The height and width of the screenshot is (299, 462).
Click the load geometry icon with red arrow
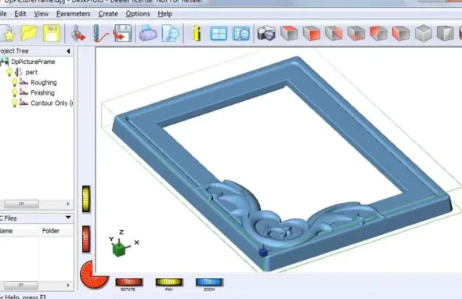78,33
